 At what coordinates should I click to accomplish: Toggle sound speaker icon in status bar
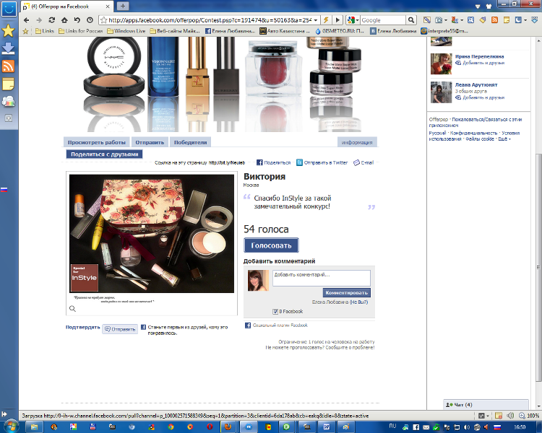[x=510, y=416]
